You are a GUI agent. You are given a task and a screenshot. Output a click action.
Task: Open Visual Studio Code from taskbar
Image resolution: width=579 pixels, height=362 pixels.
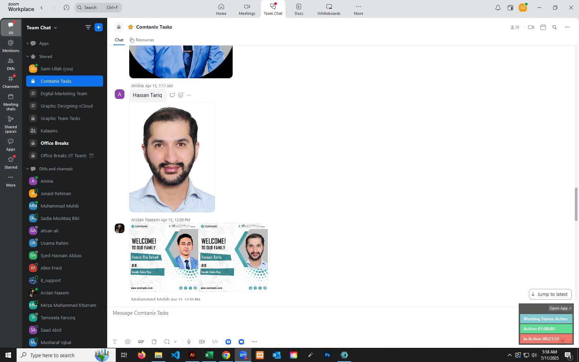[175, 355]
